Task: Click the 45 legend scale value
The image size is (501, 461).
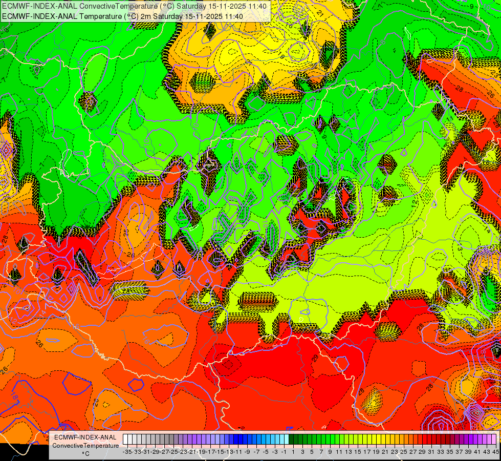Action: (495, 452)
